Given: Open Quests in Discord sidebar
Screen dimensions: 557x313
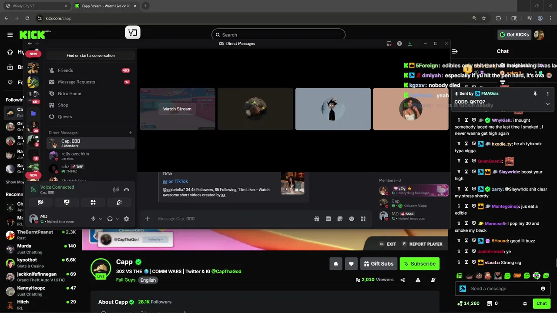Looking at the screenshot, I should (90, 117).
